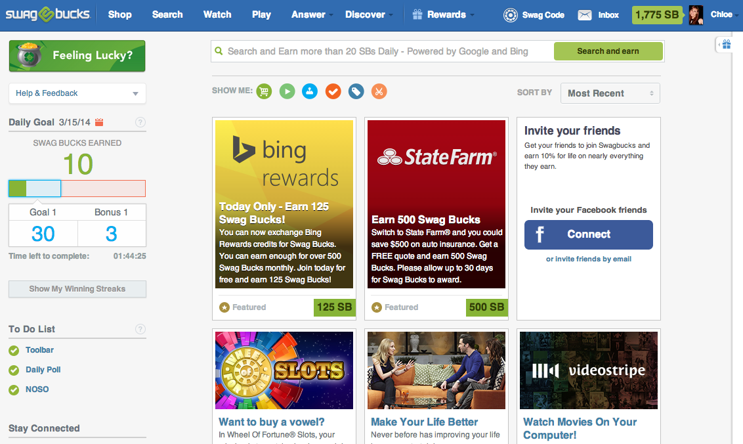Viewport: 743px width, 444px height.
Task: Open the gift side tab at right edge
Action: pyautogui.click(x=727, y=45)
